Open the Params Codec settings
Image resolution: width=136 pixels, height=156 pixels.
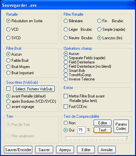[121, 126]
